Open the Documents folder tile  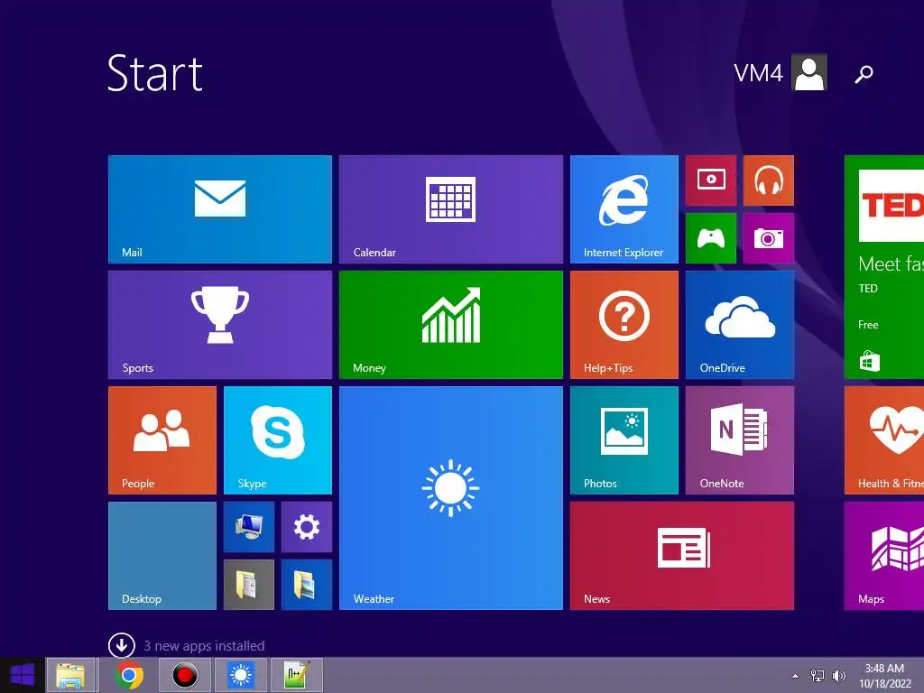pos(249,585)
